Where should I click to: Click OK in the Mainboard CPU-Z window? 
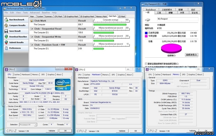click(x=136, y=131)
